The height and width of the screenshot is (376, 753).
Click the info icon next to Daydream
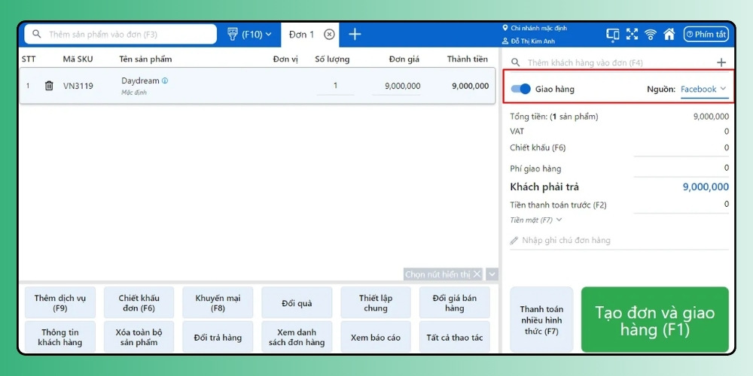tap(165, 80)
